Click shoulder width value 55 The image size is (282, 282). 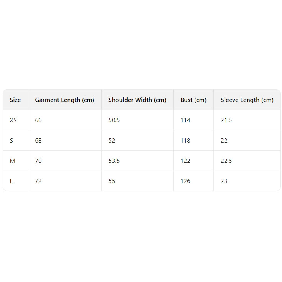[112, 181]
